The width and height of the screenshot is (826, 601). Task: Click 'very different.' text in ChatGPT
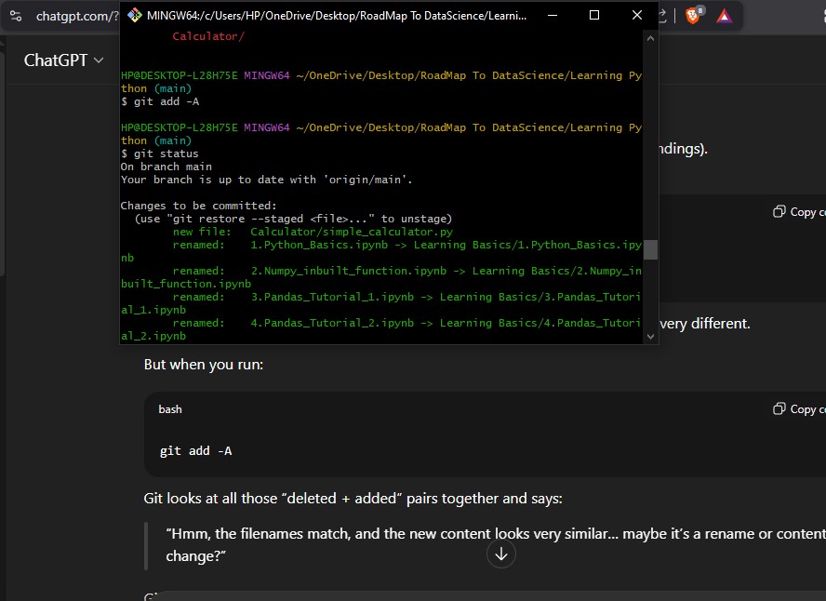[x=705, y=324]
